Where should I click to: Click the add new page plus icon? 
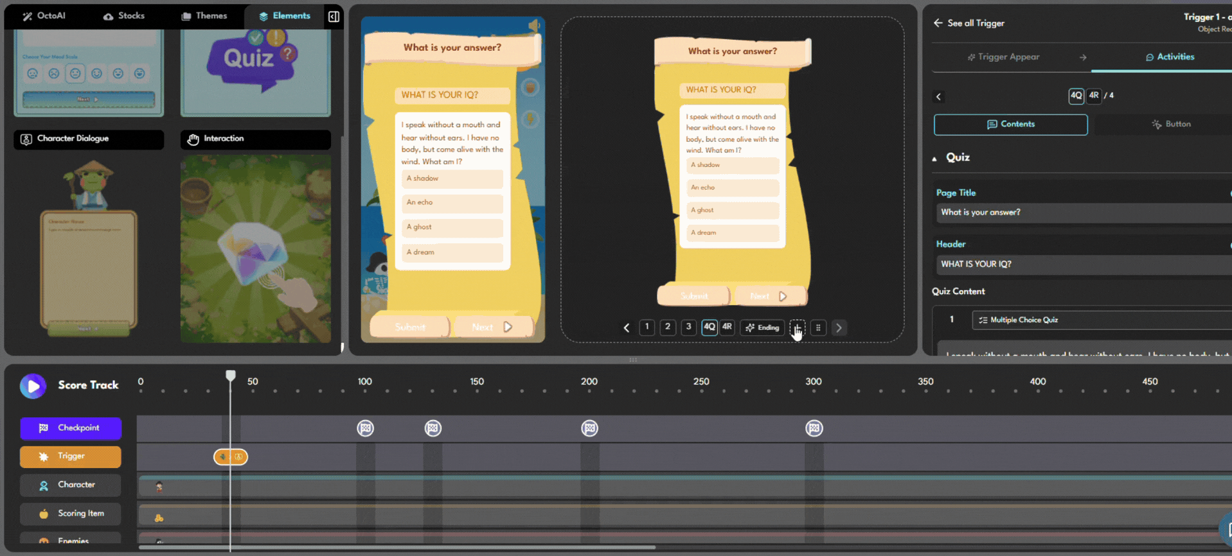[x=797, y=327]
